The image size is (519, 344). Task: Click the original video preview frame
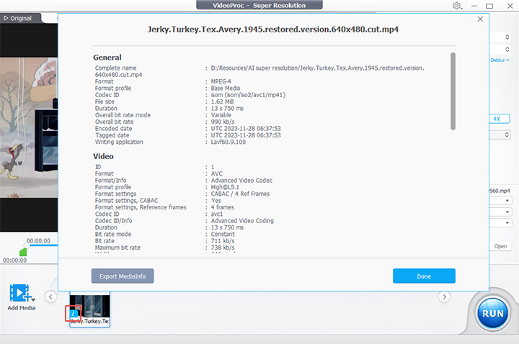point(29,127)
